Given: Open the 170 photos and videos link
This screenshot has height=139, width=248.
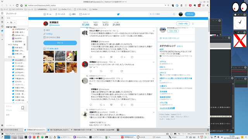Looking at the screenshot, I should (52, 49).
